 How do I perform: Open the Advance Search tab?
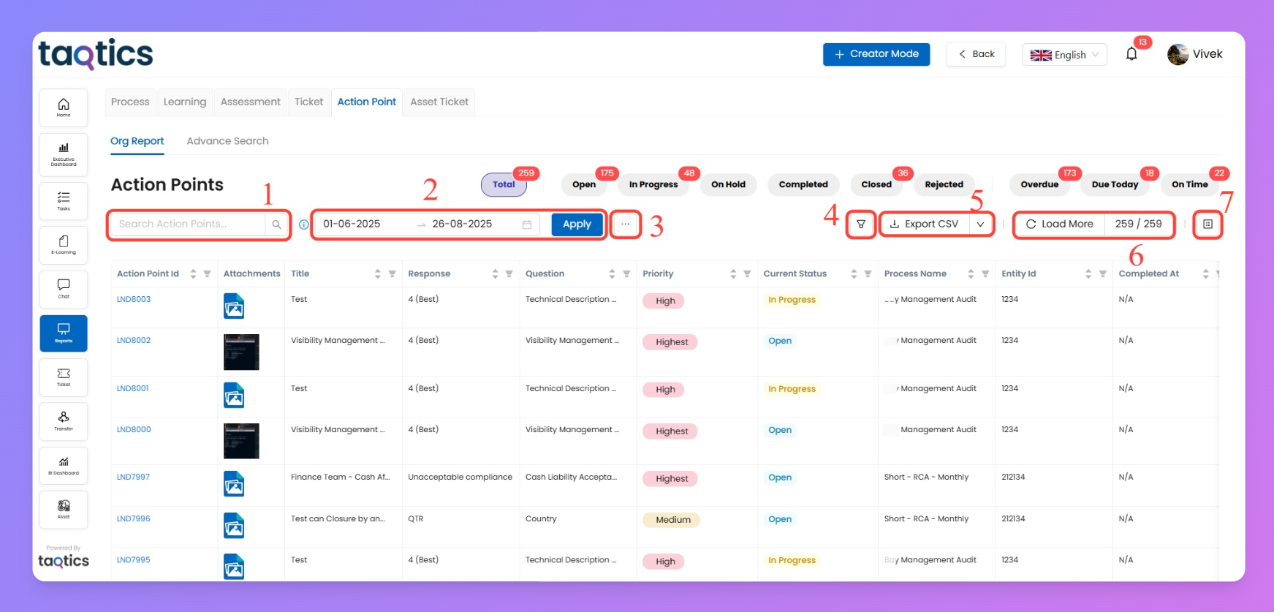click(227, 141)
